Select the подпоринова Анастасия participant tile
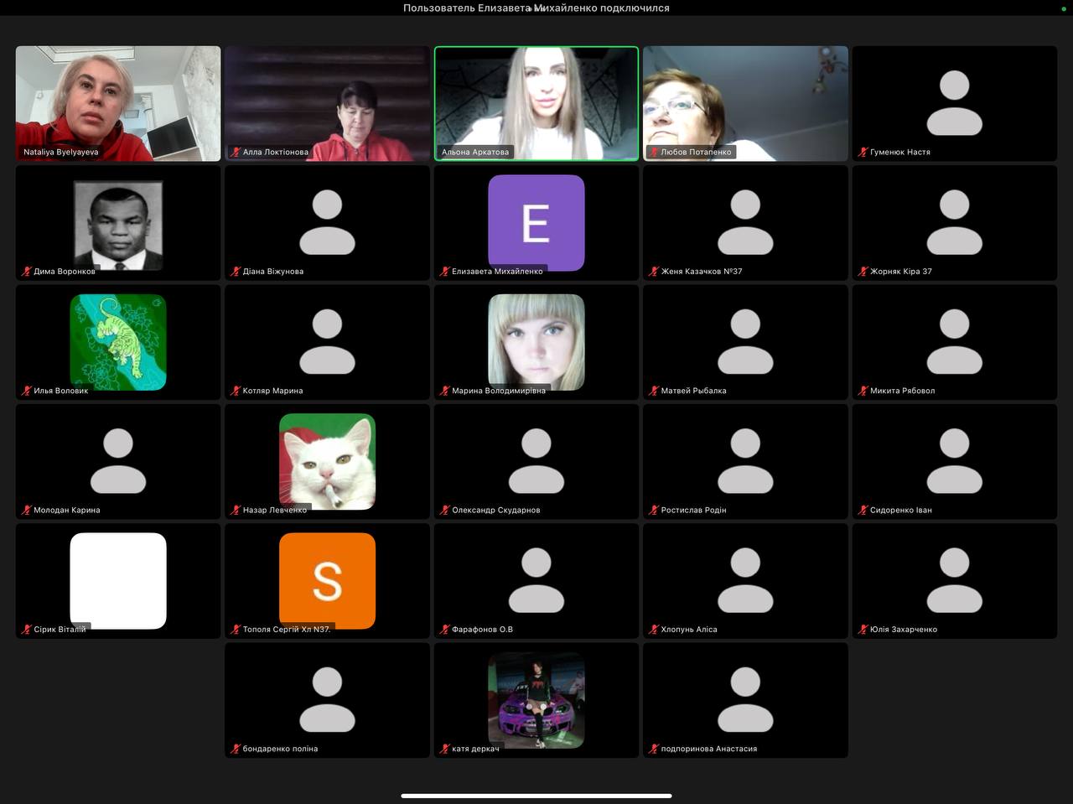Screen dimensions: 1073x804 point(745,700)
